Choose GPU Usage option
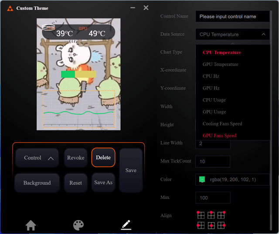The width and height of the screenshot is (279, 234). point(214,112)
